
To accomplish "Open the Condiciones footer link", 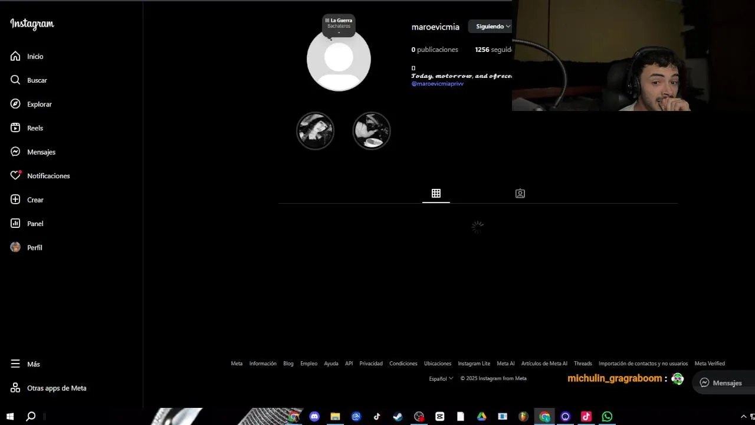I will coord(403,364).
